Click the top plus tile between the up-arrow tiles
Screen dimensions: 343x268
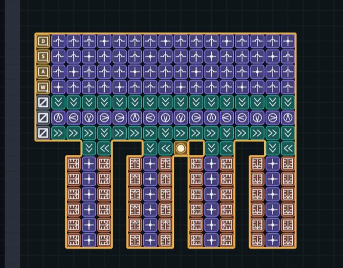(x=150, y=163)
